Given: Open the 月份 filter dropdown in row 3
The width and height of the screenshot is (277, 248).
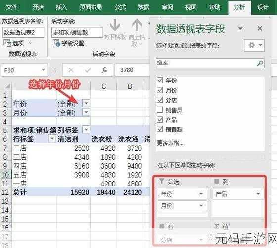Looking at the screenshot, I should (x=86, y=112).
